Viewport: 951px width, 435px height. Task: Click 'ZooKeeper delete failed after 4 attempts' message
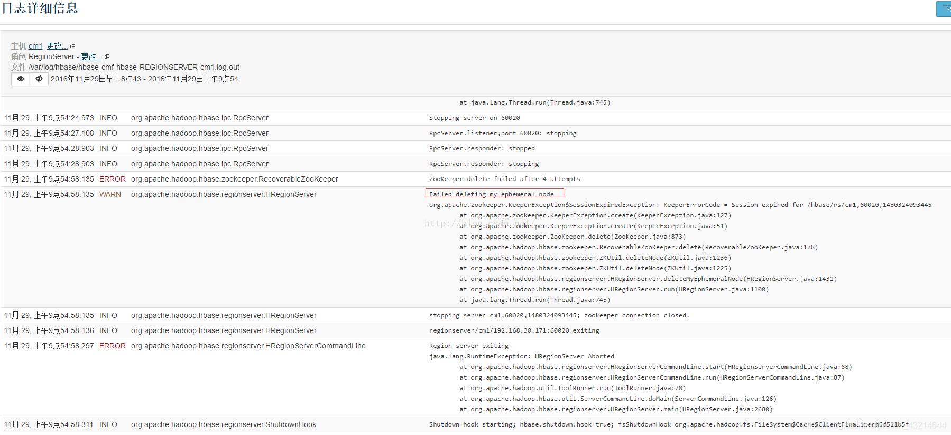[504, 179]
